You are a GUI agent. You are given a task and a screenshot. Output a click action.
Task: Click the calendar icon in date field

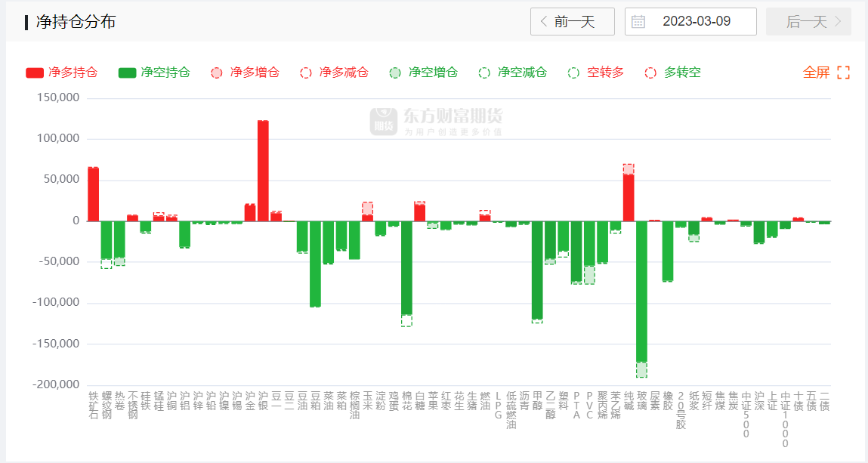click(x=638, y=22)
